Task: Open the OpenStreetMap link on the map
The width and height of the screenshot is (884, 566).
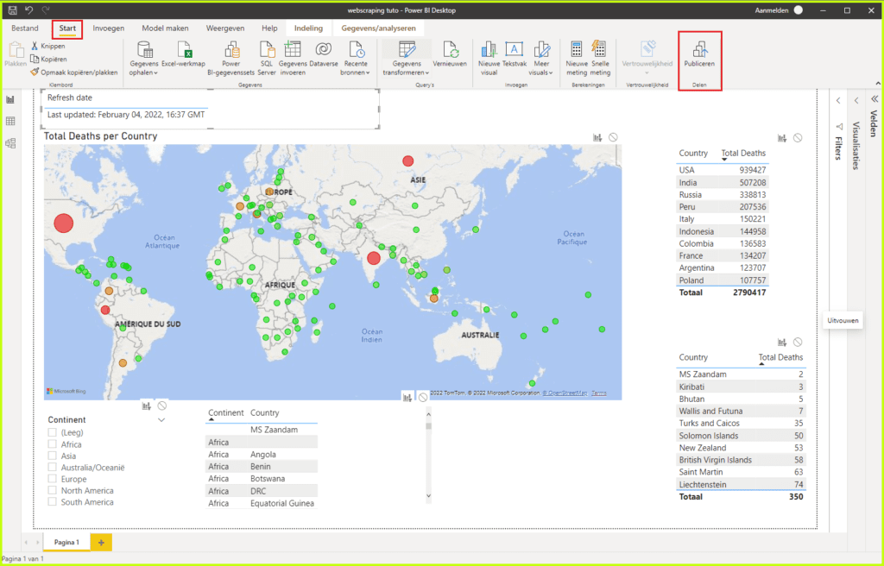Action: (565, 393)
